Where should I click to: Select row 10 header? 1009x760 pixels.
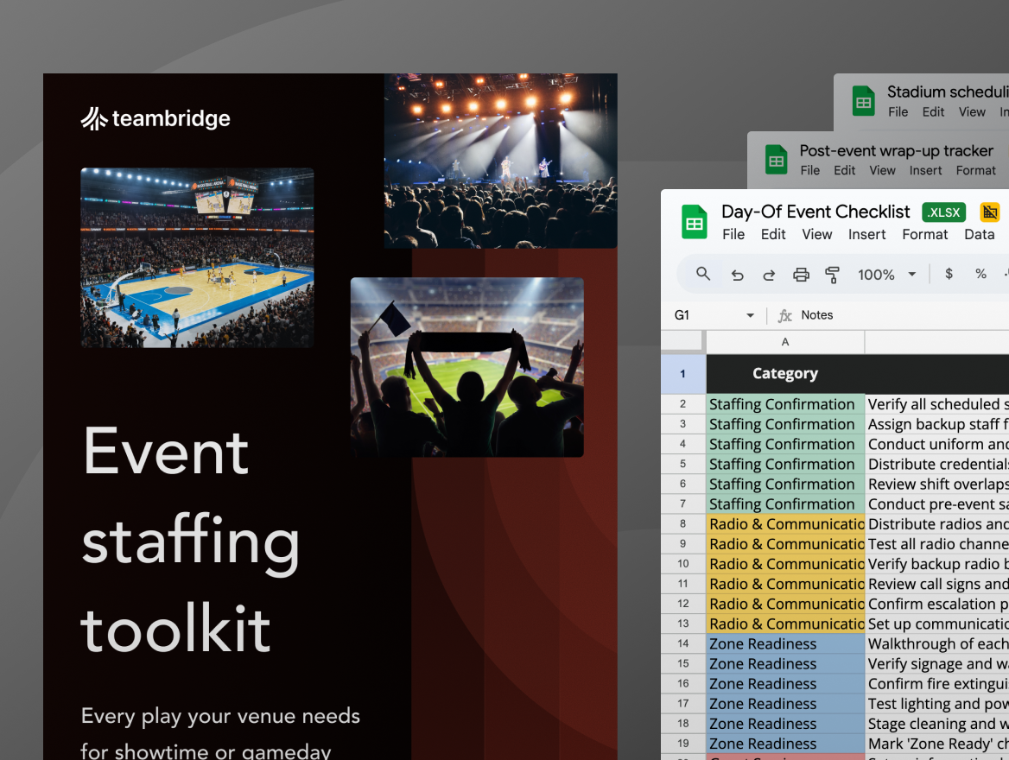pos(682,564)
